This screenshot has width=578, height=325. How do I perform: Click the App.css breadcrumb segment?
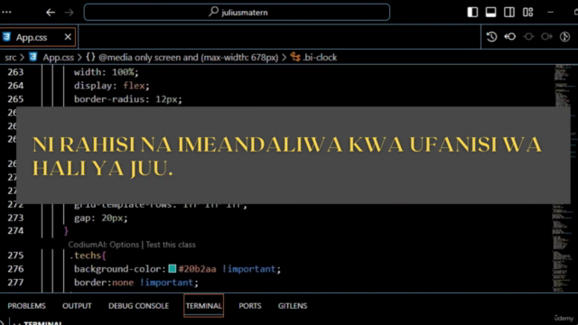[58, 58]
